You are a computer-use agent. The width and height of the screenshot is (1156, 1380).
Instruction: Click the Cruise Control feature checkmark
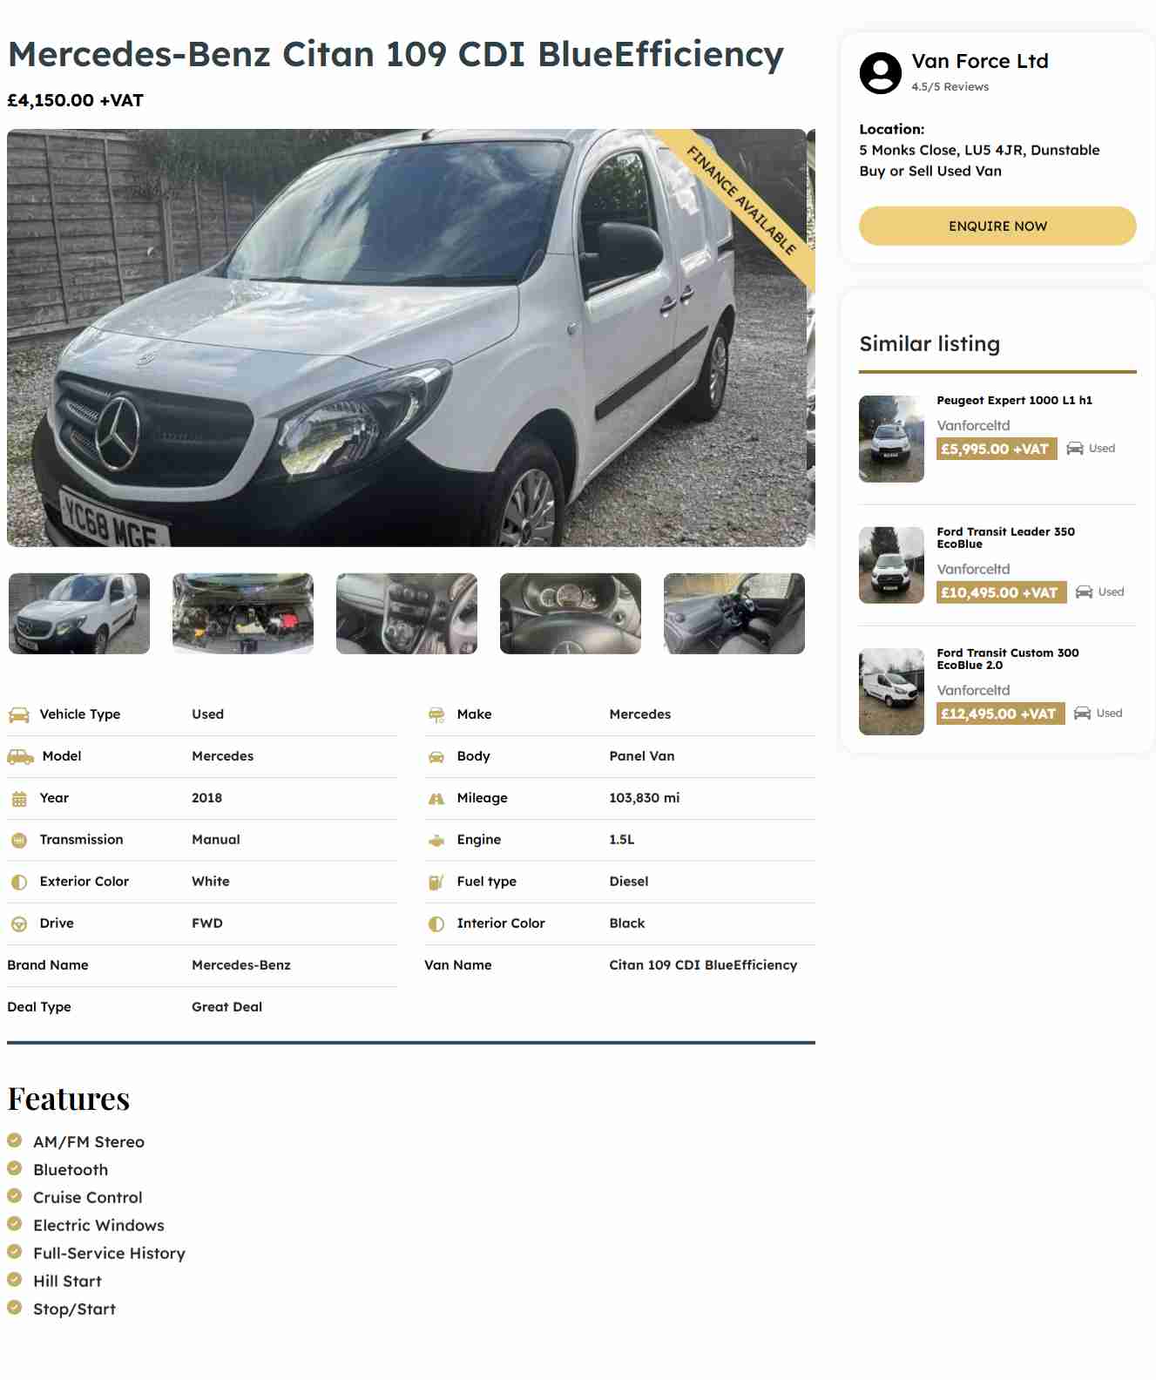(15, 1196)
